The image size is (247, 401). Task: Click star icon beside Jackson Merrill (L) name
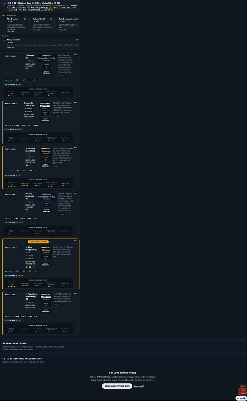tap(26, 148)
